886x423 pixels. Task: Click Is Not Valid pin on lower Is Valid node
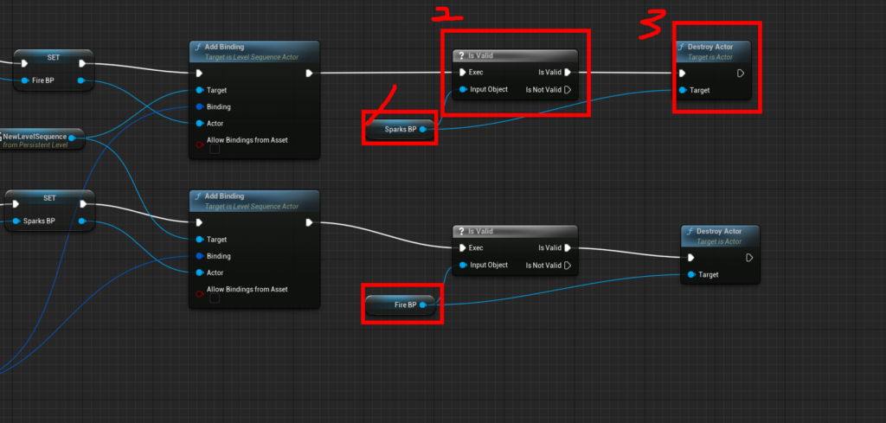point(568,265)
